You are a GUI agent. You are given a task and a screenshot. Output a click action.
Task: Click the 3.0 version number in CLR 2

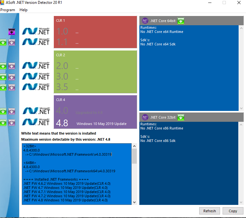(x=62, y=76)
